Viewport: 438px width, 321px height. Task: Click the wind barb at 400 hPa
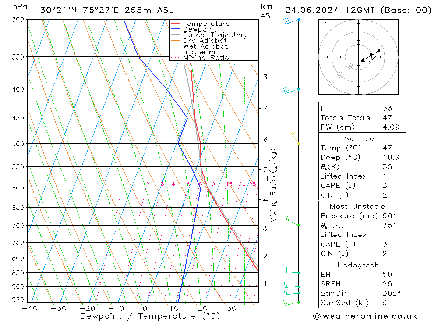coord(291,91)
